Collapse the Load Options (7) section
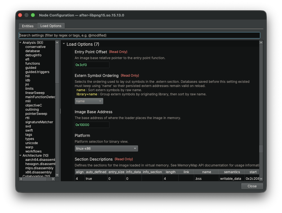The width and height of the screenshot is (282, 213). click(x=64, y=44)
